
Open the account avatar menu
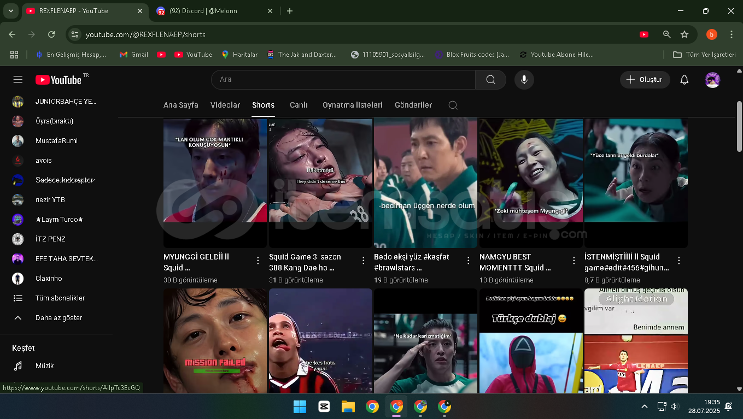coord(712,80)
